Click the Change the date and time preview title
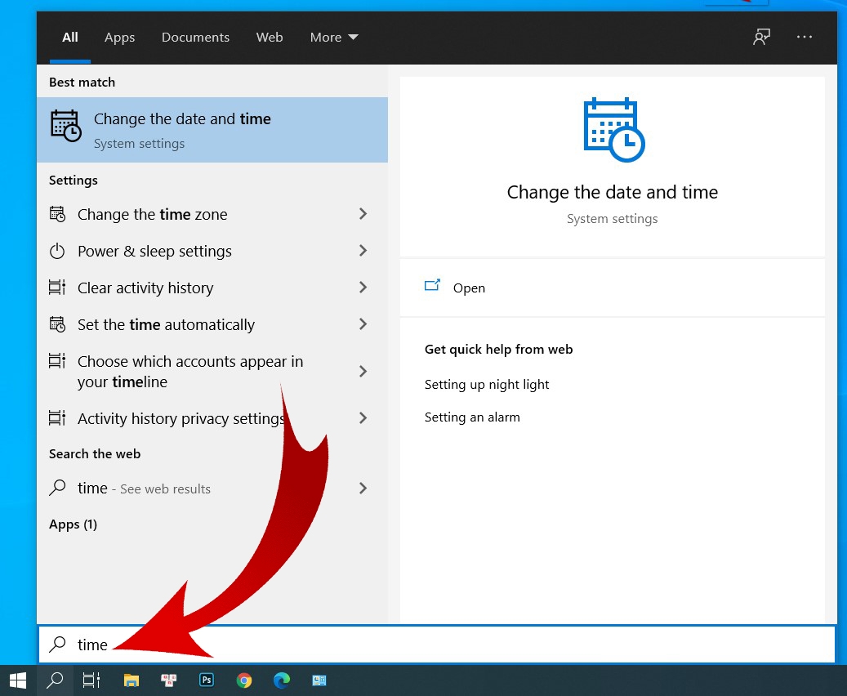 612,192
